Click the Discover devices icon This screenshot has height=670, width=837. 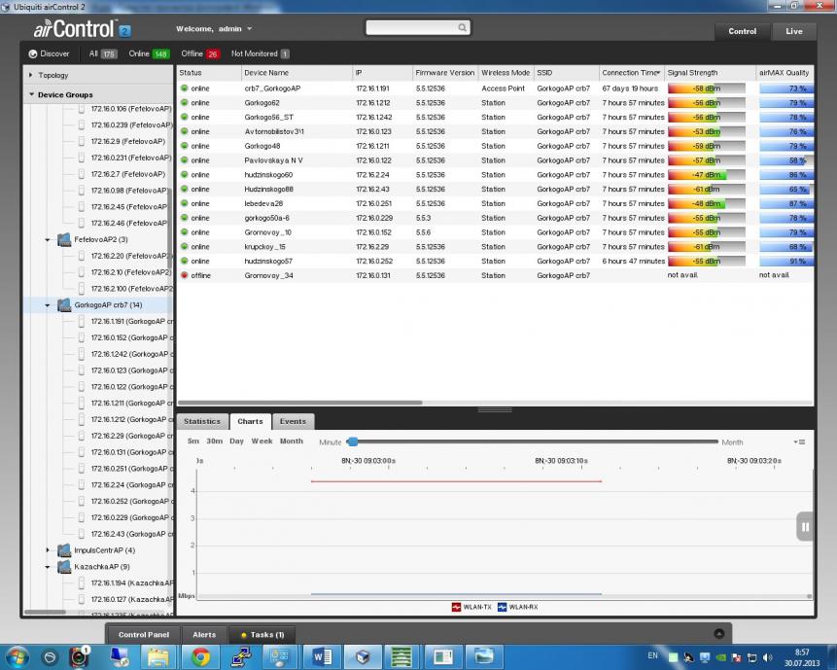pos(33,54)
